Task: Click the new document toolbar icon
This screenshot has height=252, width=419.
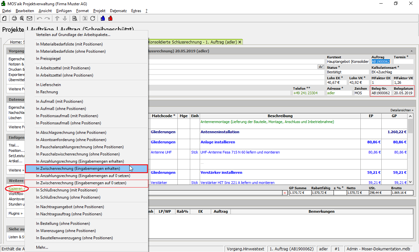Action: point(5,18)
